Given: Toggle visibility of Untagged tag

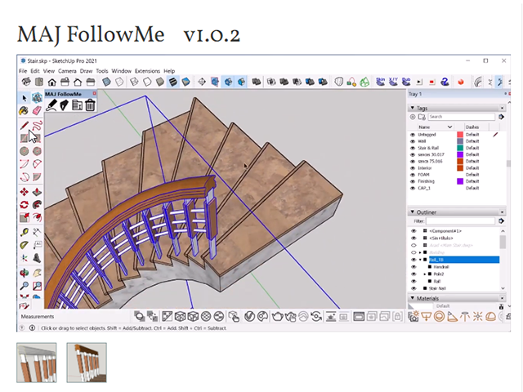Looking at the screenshot, I should [x=412, y=135].
